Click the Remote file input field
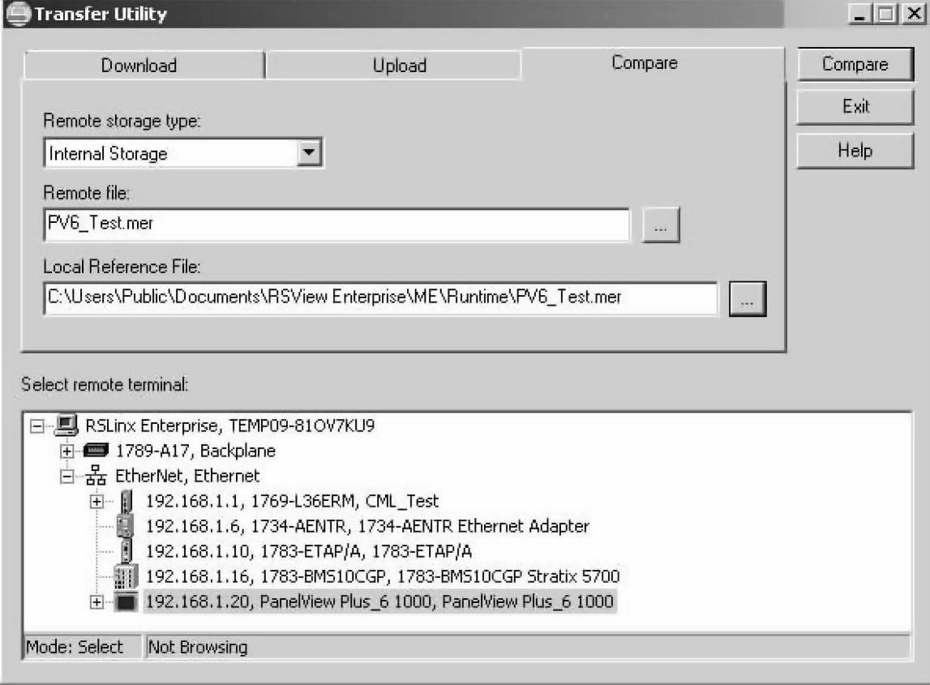 (336, 225)
